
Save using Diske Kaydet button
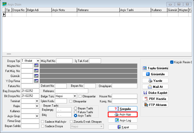[x=155, y=93]
